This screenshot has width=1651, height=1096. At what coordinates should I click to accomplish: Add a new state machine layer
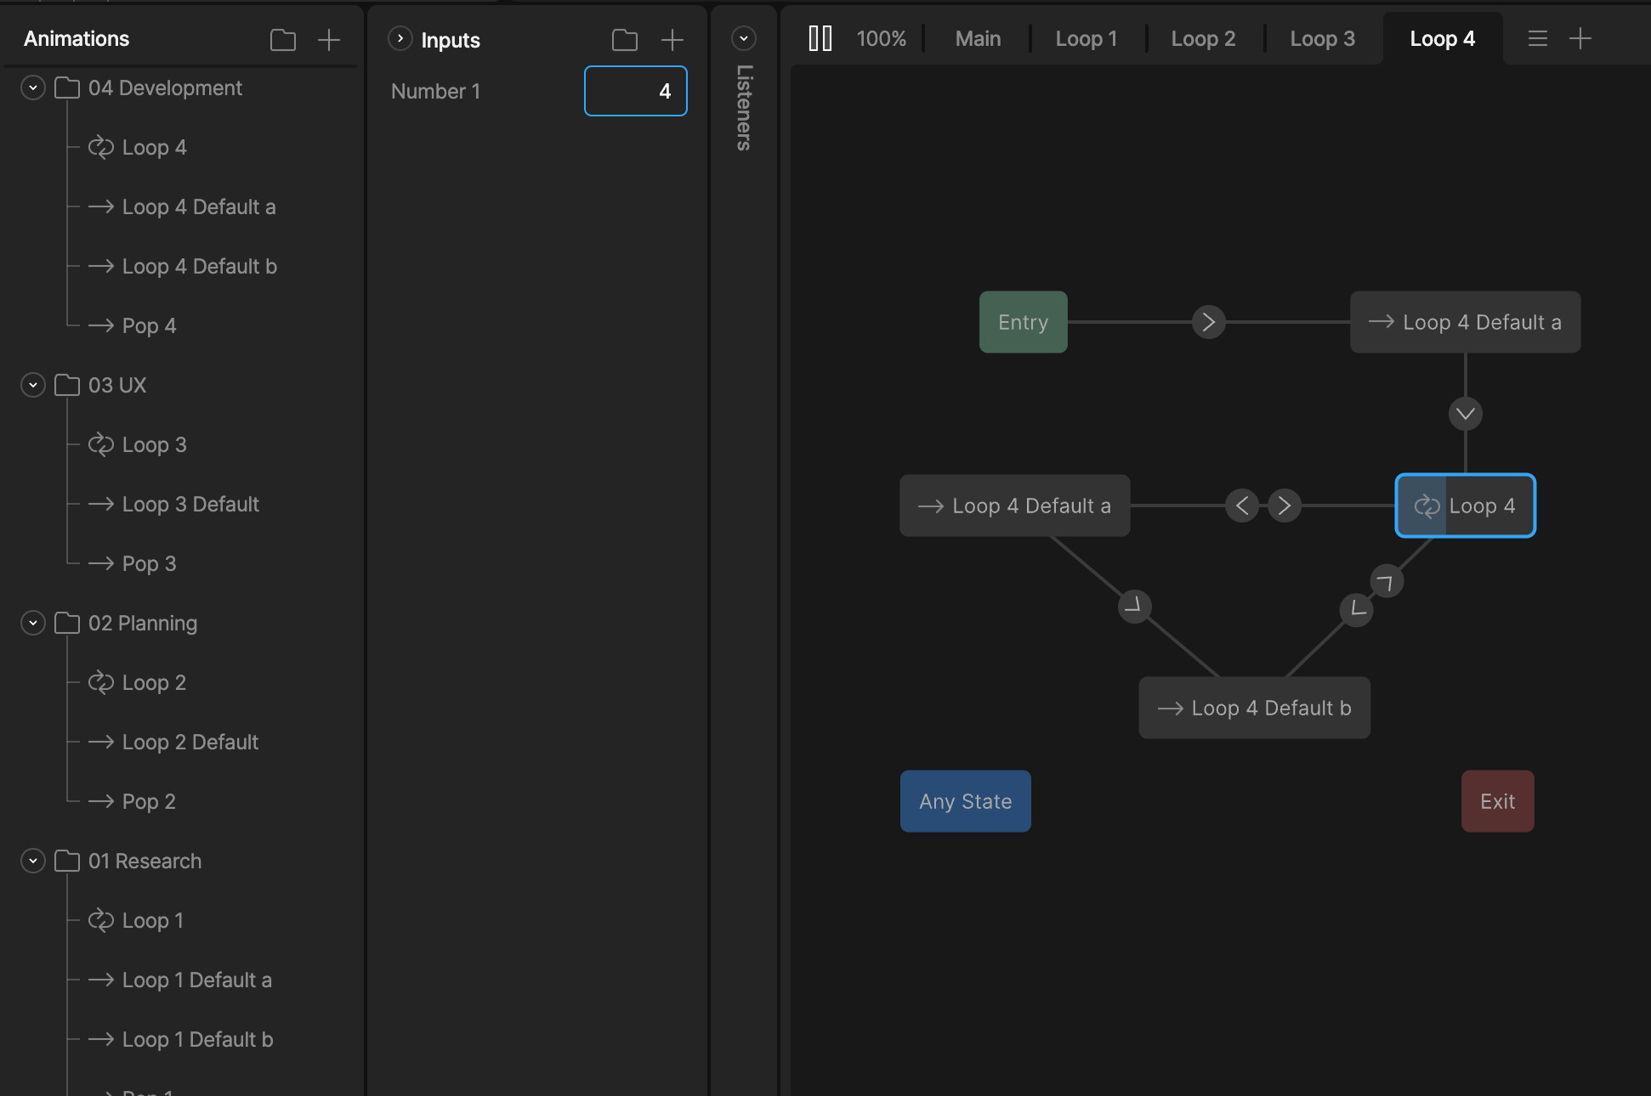(1580, 38)
